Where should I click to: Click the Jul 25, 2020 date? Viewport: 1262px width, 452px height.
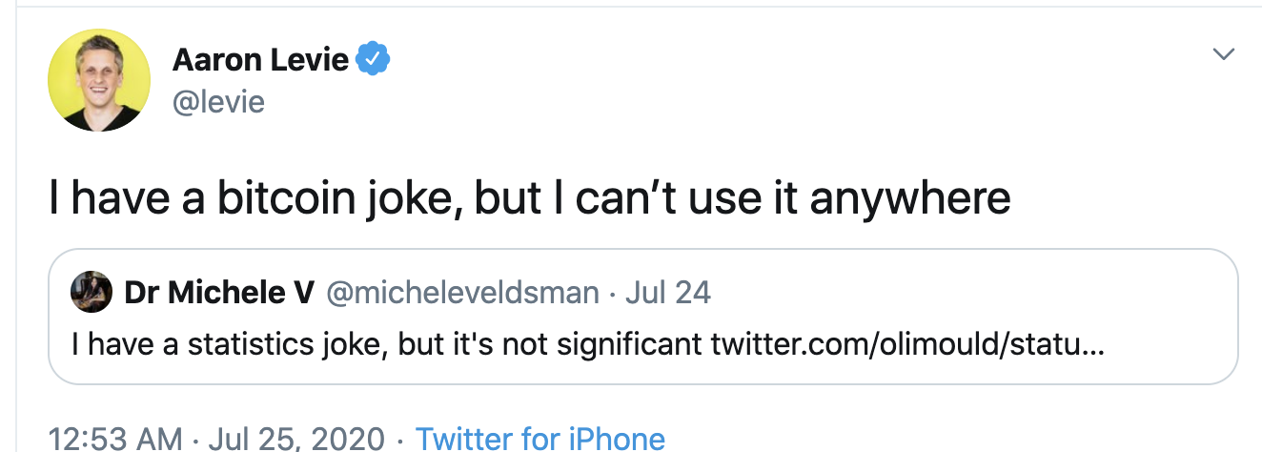(x=297, y=439)
